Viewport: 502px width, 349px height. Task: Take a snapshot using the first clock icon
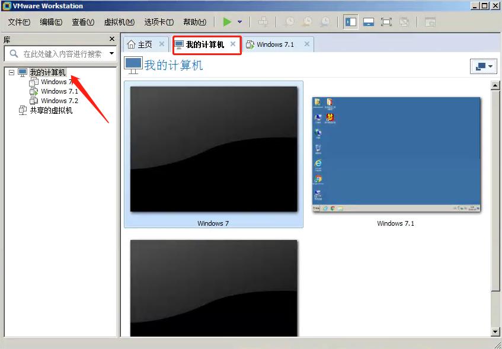[x=289, y=22]
